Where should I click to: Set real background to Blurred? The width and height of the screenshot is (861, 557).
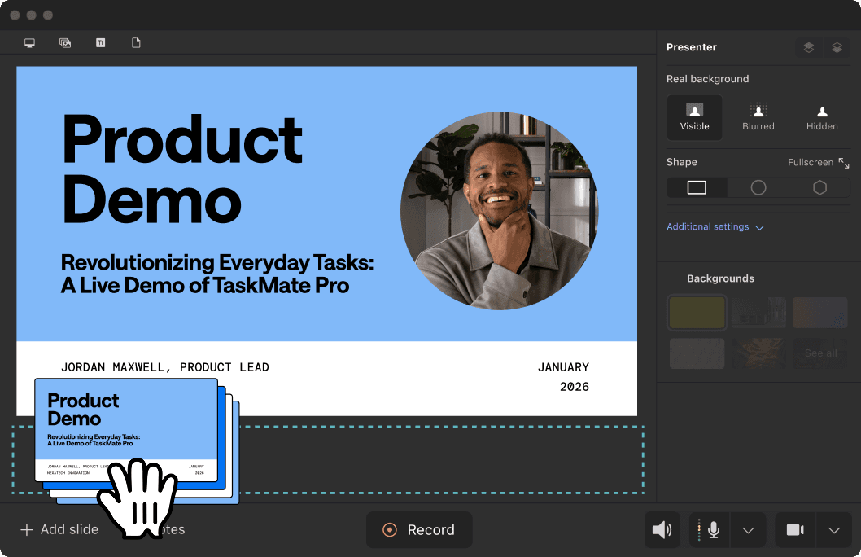(758, 116)
